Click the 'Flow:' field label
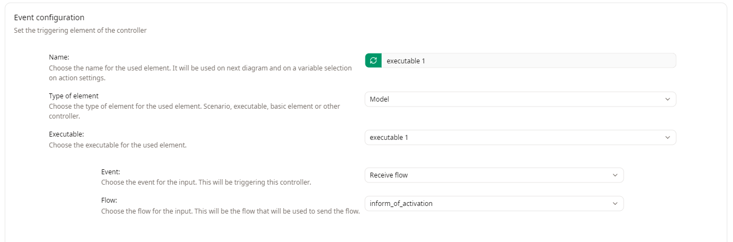Viewport: 733px width, 242px height. (x=109, y=200)
